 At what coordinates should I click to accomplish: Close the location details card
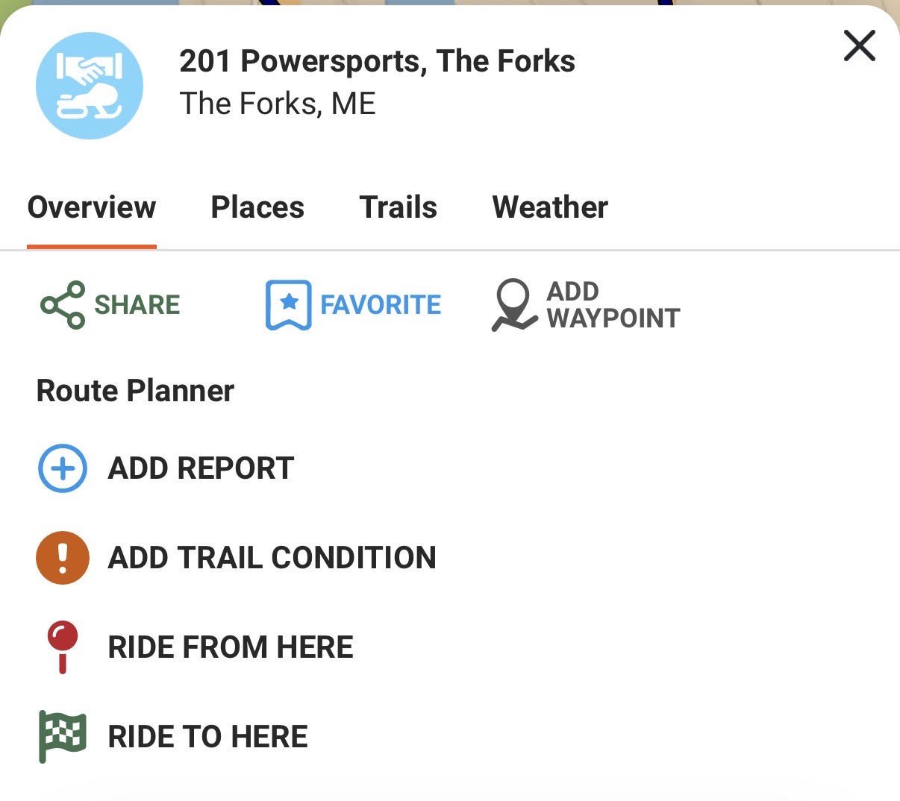click(859, 45)
